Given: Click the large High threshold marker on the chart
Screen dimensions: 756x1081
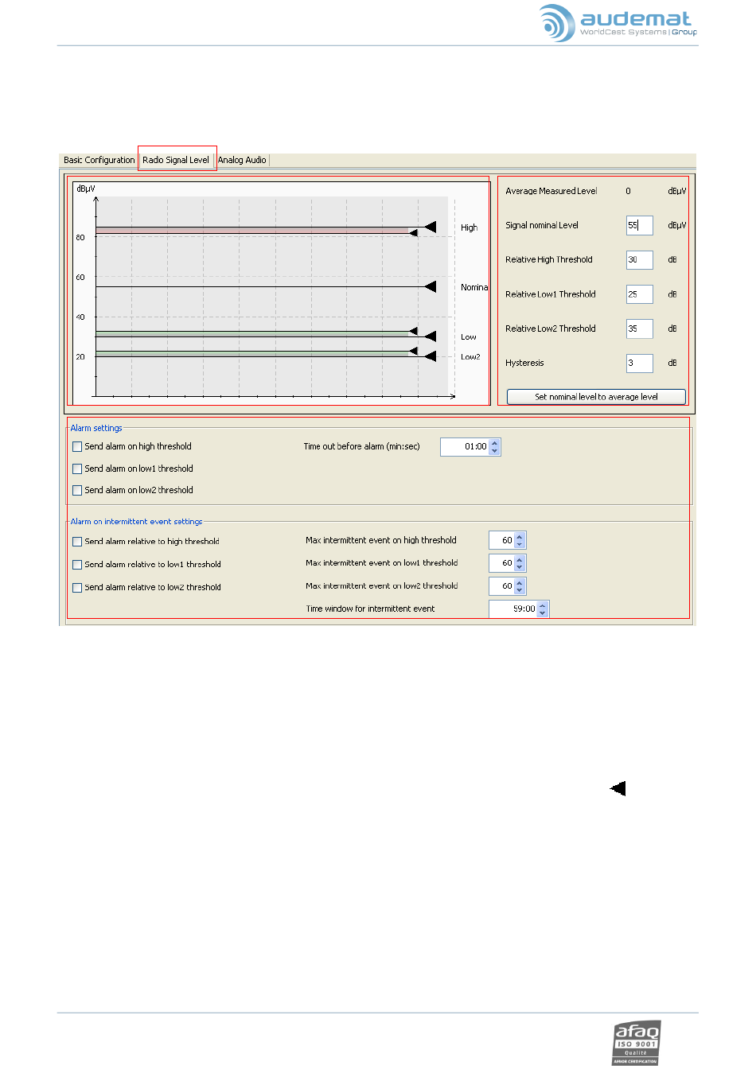Looking at the screenshot, I should pyautogui.click(x=431, y=227).
